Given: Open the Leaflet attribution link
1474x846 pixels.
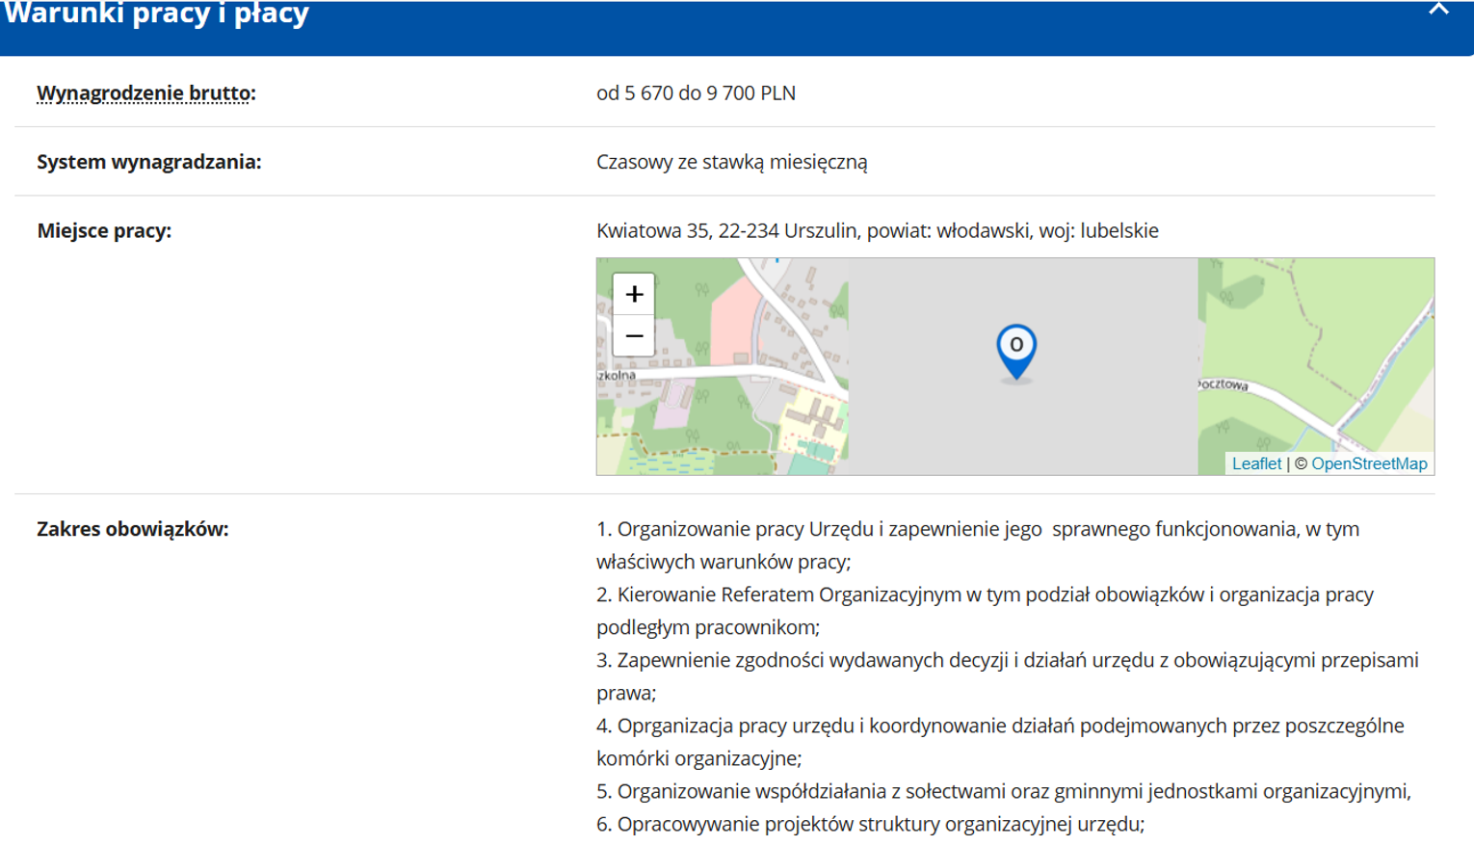Looking at the screenshot, I should tap(1256, 463).
